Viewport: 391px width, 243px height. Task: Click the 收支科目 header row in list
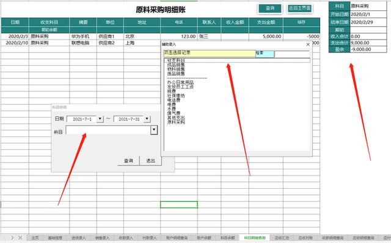(237, 60)
